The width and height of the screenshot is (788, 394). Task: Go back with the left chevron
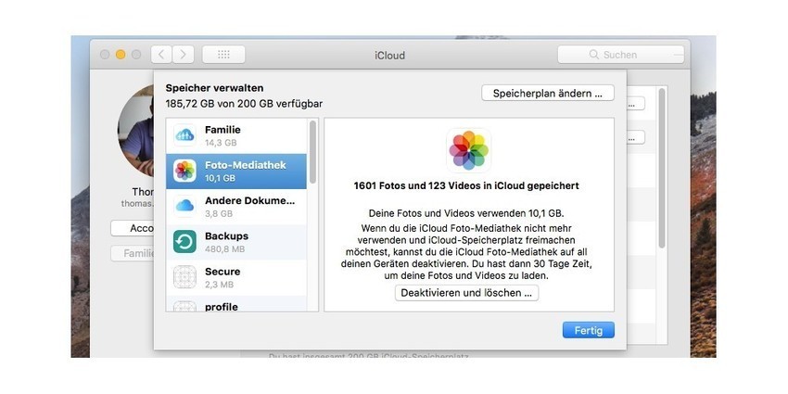pyautogui.click(x=161, y=55)
